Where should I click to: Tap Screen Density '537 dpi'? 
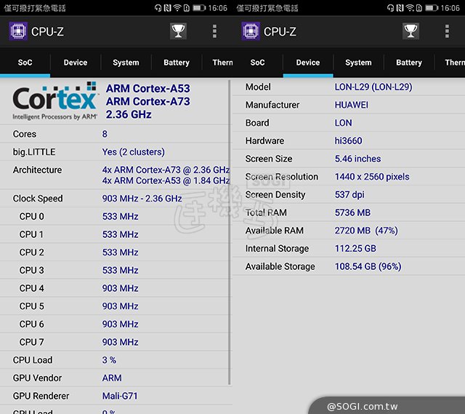pyautogui.click(x=349, y=194)
